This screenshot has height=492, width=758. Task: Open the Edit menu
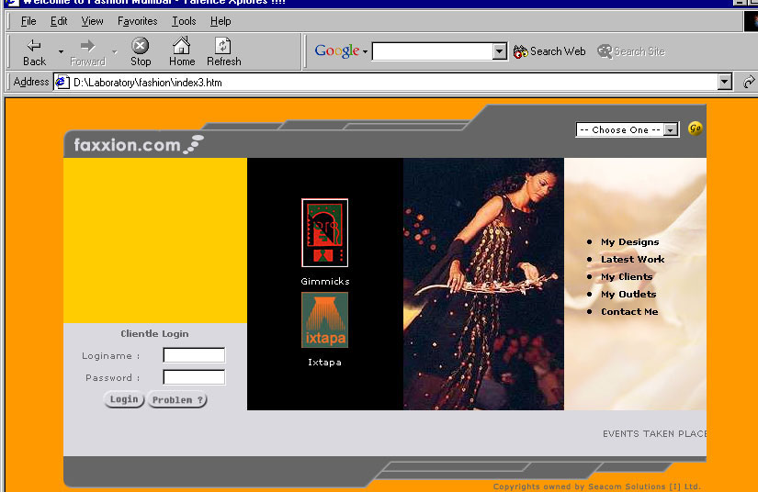click(x=59, y=21)
